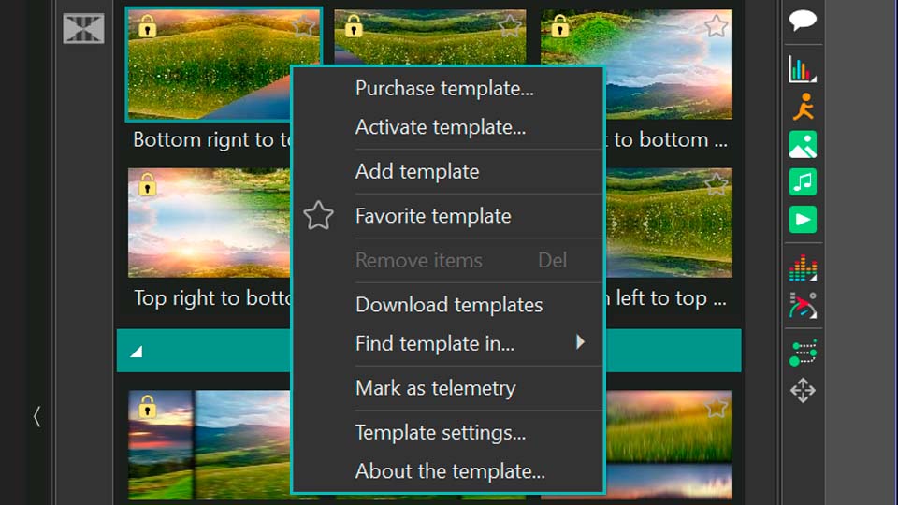Open the green music note audio tool
898x505 pixels.
click(x=803, y=182)
